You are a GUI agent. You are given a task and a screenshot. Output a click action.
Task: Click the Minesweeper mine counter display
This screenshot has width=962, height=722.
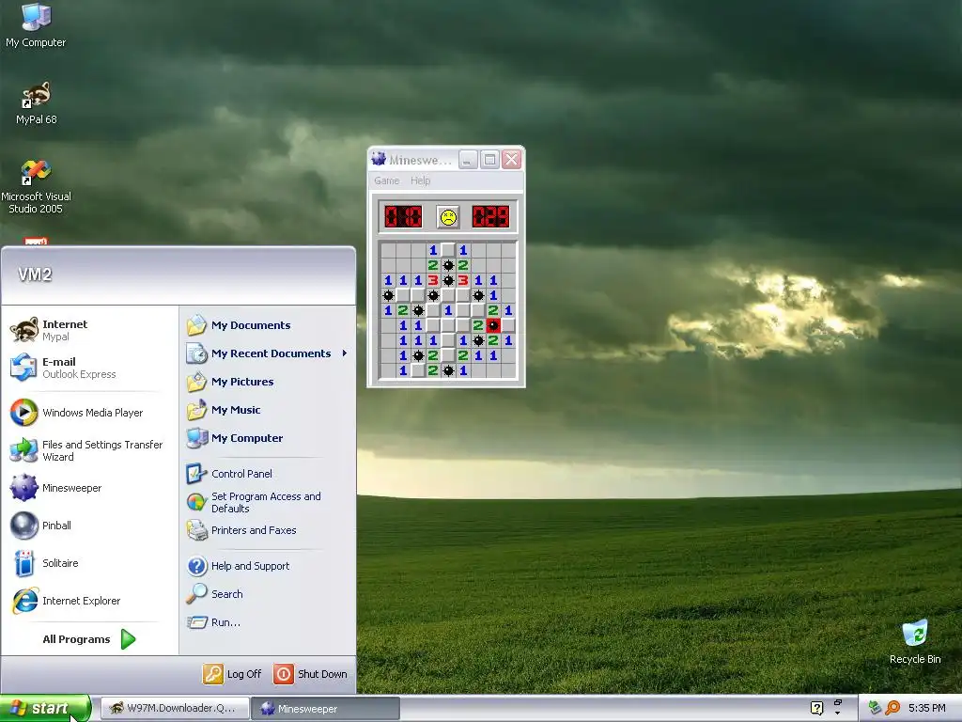[403, 217]
